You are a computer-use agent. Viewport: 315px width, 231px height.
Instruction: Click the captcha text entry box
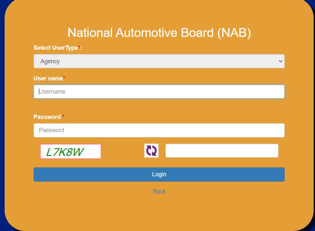click(x=222, y=151)
